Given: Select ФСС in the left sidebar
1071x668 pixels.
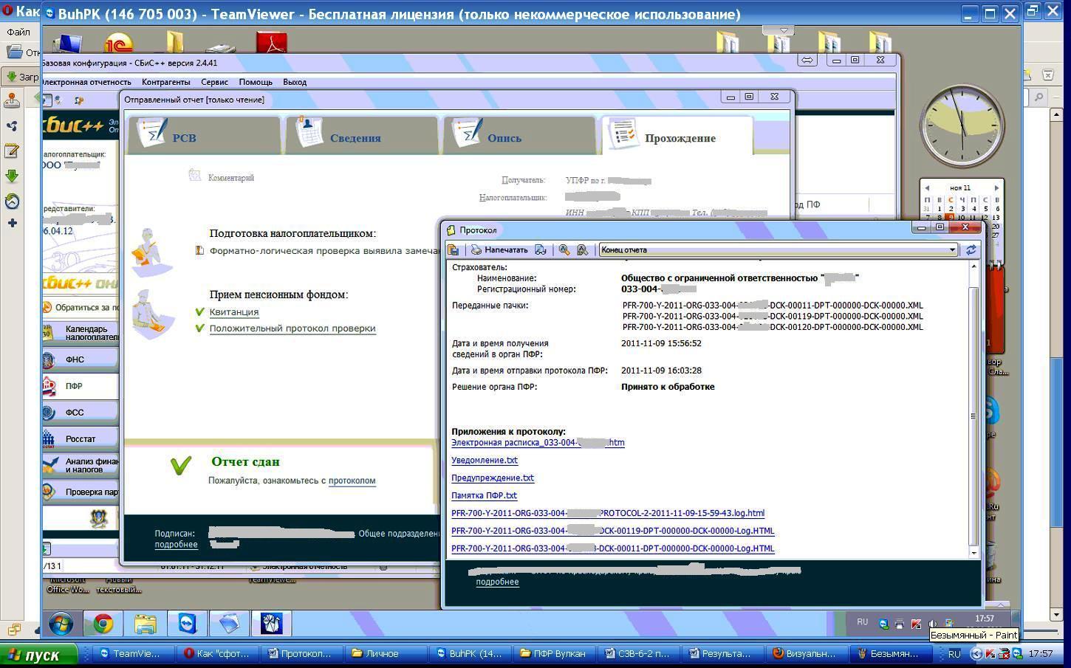Looking at the screenshot, I should [x=75, y=413].
